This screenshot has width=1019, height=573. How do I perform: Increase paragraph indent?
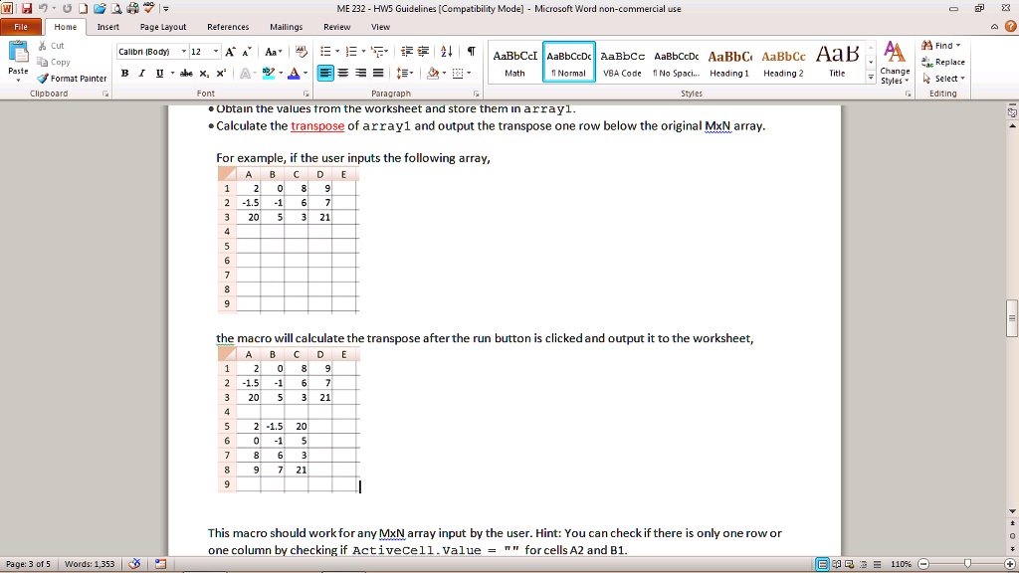click(423, 52)
